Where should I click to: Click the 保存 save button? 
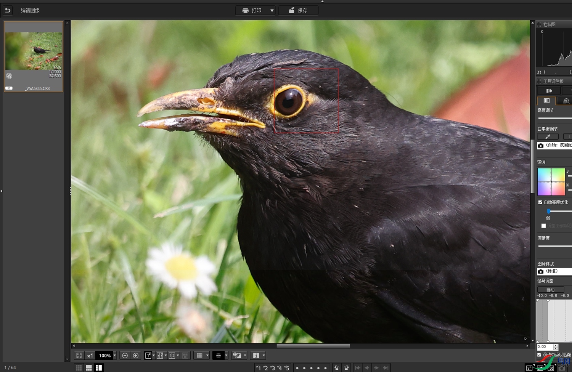(298, 11)
